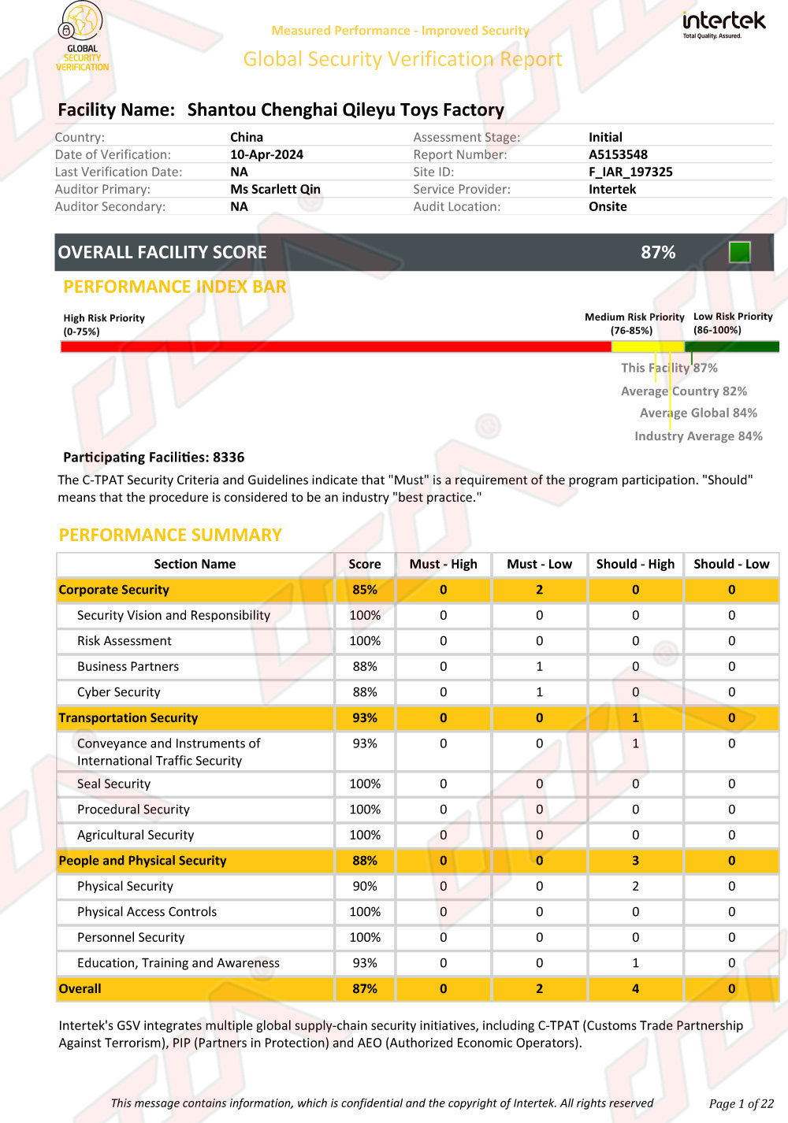This screenshot has height=1123, width=788.
Task: Click the dark green Low Risk segment
Action: coord(732,347)
